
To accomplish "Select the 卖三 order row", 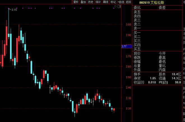I will (x=157, y=20).
